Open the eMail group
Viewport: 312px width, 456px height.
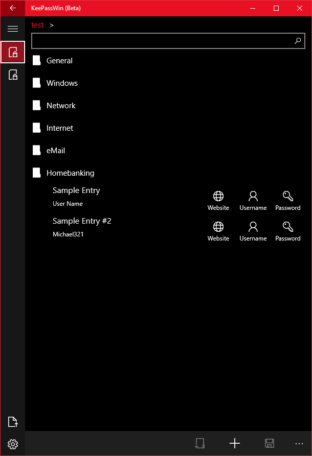[168, 150]
